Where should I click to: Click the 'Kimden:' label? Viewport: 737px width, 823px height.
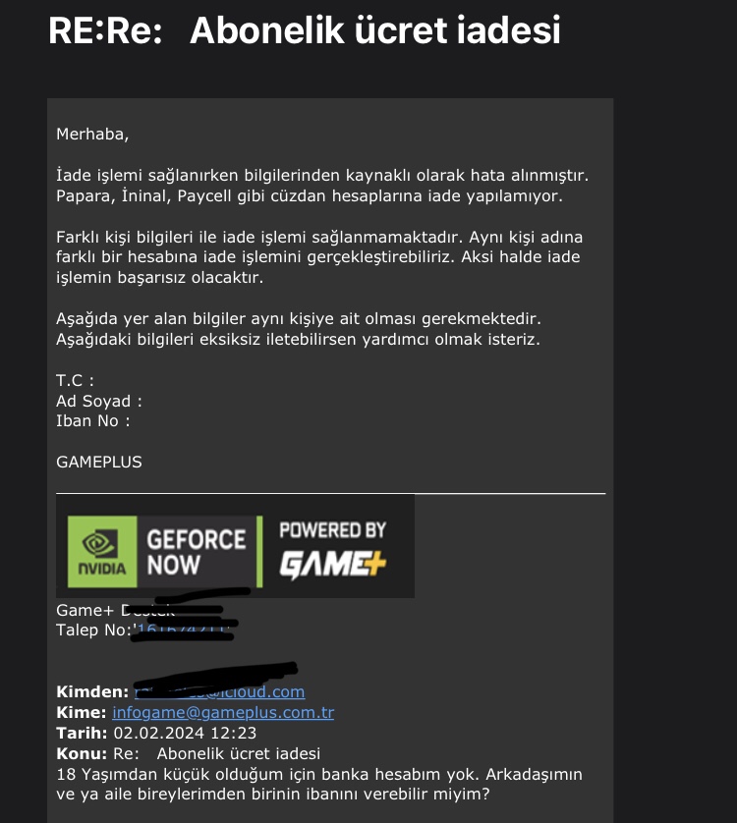(92, 691)
